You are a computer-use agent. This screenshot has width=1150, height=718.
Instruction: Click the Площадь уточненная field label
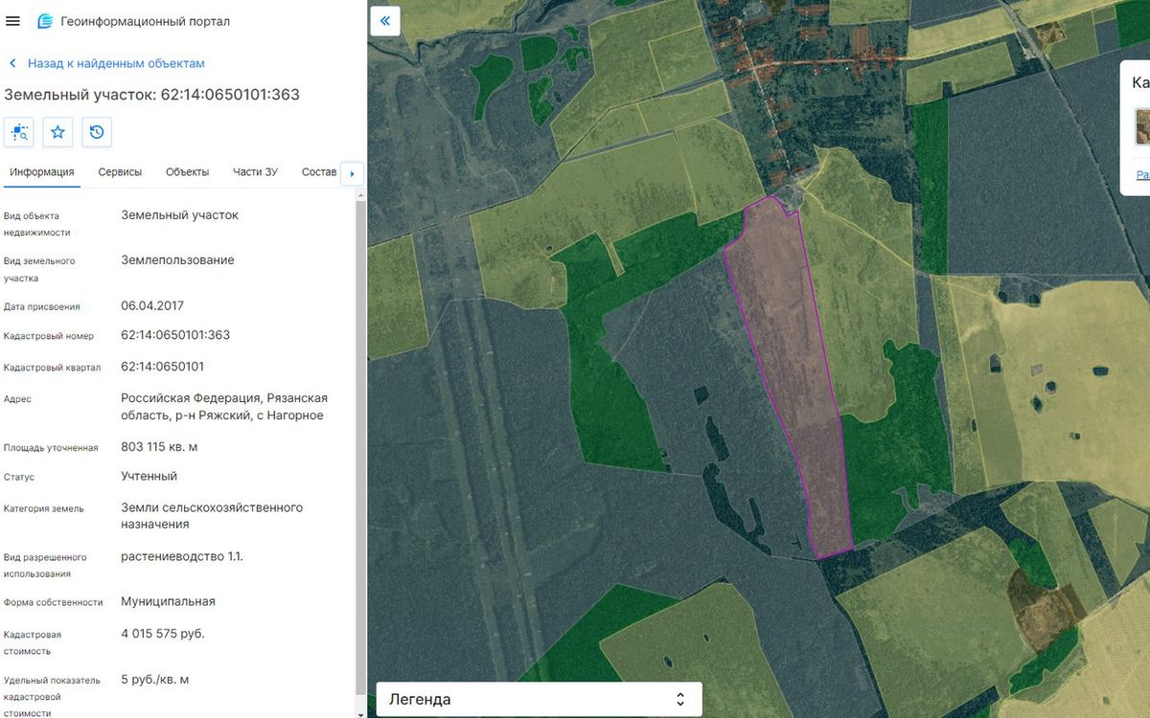pos(51,448)
